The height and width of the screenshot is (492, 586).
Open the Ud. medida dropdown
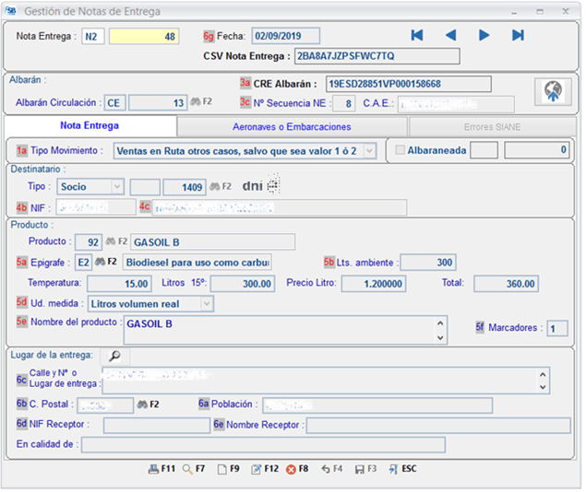tap(207, 303)
